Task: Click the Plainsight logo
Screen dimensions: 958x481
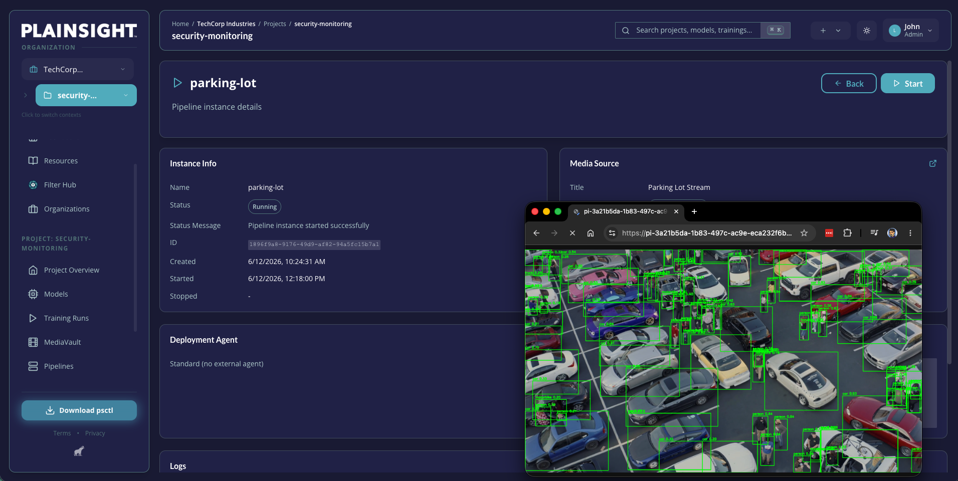Action: coord(79,31)
